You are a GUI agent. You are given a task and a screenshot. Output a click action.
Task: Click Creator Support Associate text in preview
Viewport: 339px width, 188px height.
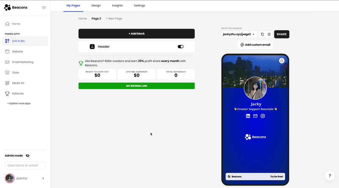pos(256,109)
